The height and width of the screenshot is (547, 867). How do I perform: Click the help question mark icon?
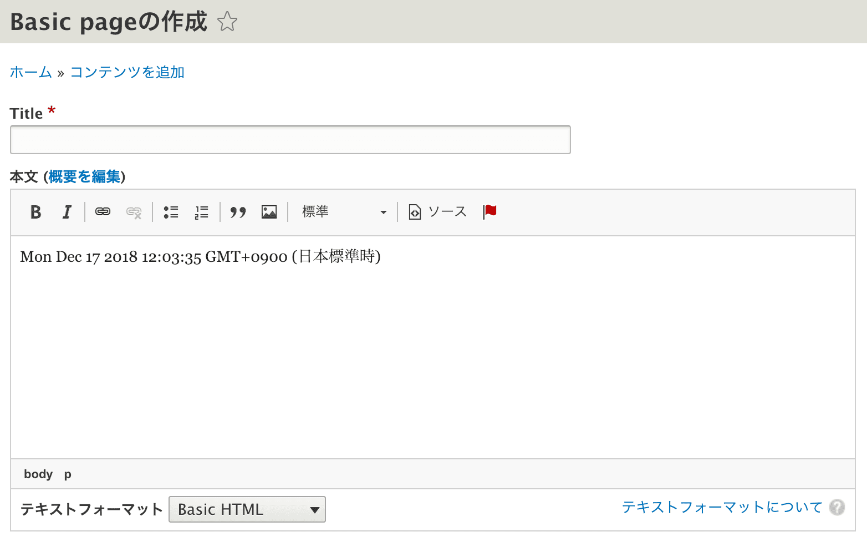837,508
